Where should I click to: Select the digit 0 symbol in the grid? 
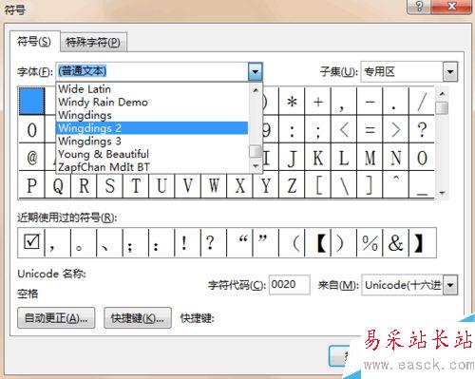(31, 129)
